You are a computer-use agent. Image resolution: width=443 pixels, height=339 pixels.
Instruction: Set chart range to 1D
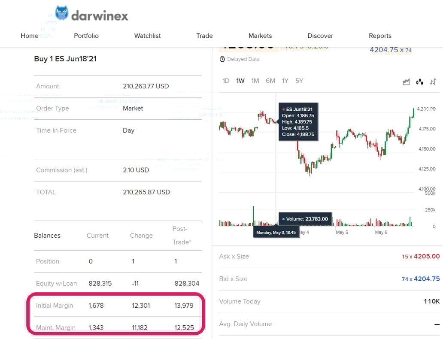[x=226, y=81]
